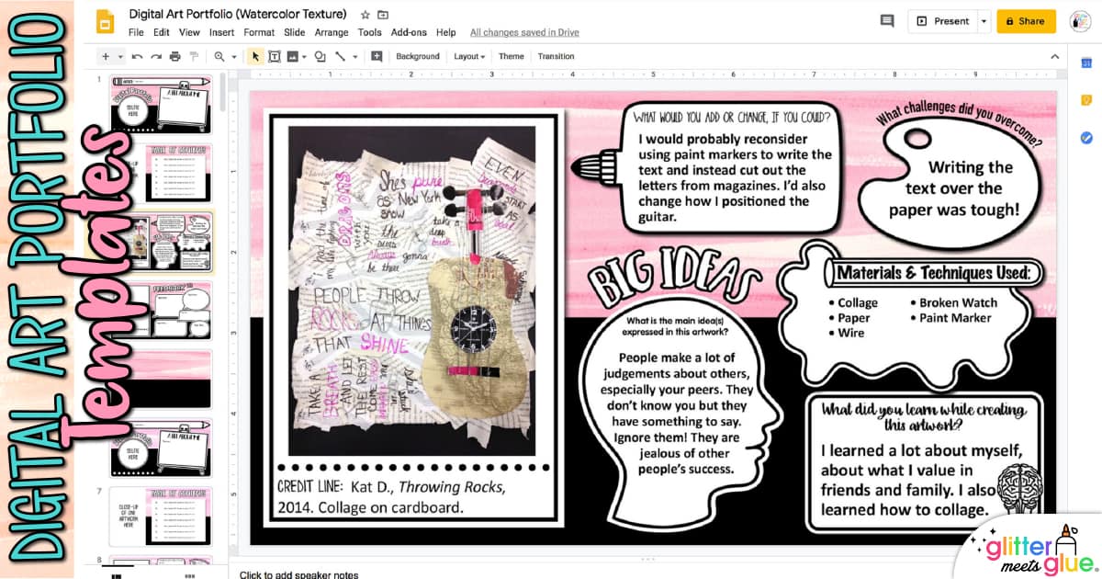Open the Layout dropdown
The image size is (1102, 579).
[x=468, y=56]
